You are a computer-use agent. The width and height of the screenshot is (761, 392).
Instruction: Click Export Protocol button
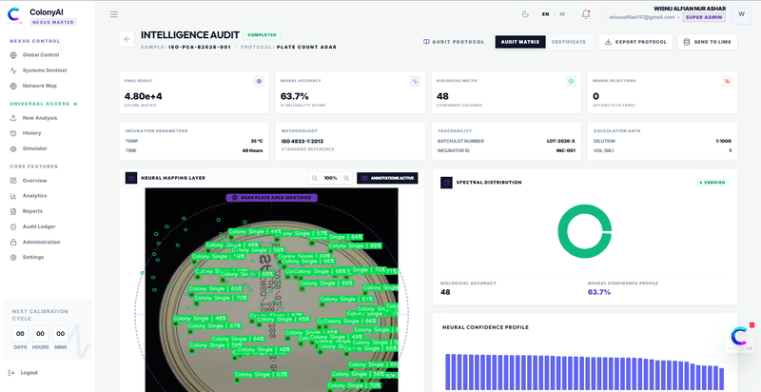635,42
